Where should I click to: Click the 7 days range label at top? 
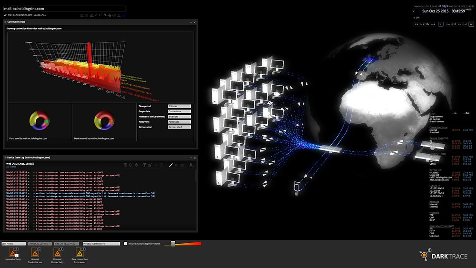coord(444,6)
